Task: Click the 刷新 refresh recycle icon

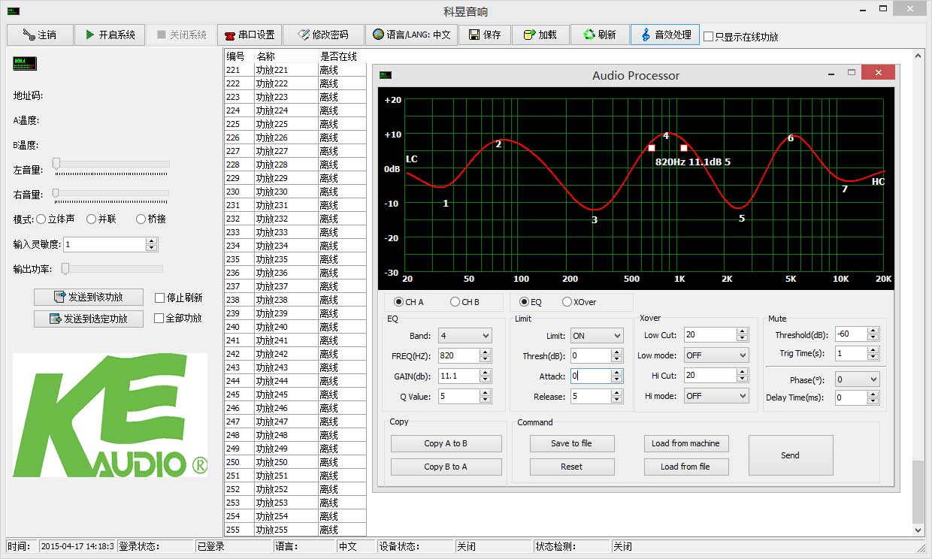Action: 598,35
